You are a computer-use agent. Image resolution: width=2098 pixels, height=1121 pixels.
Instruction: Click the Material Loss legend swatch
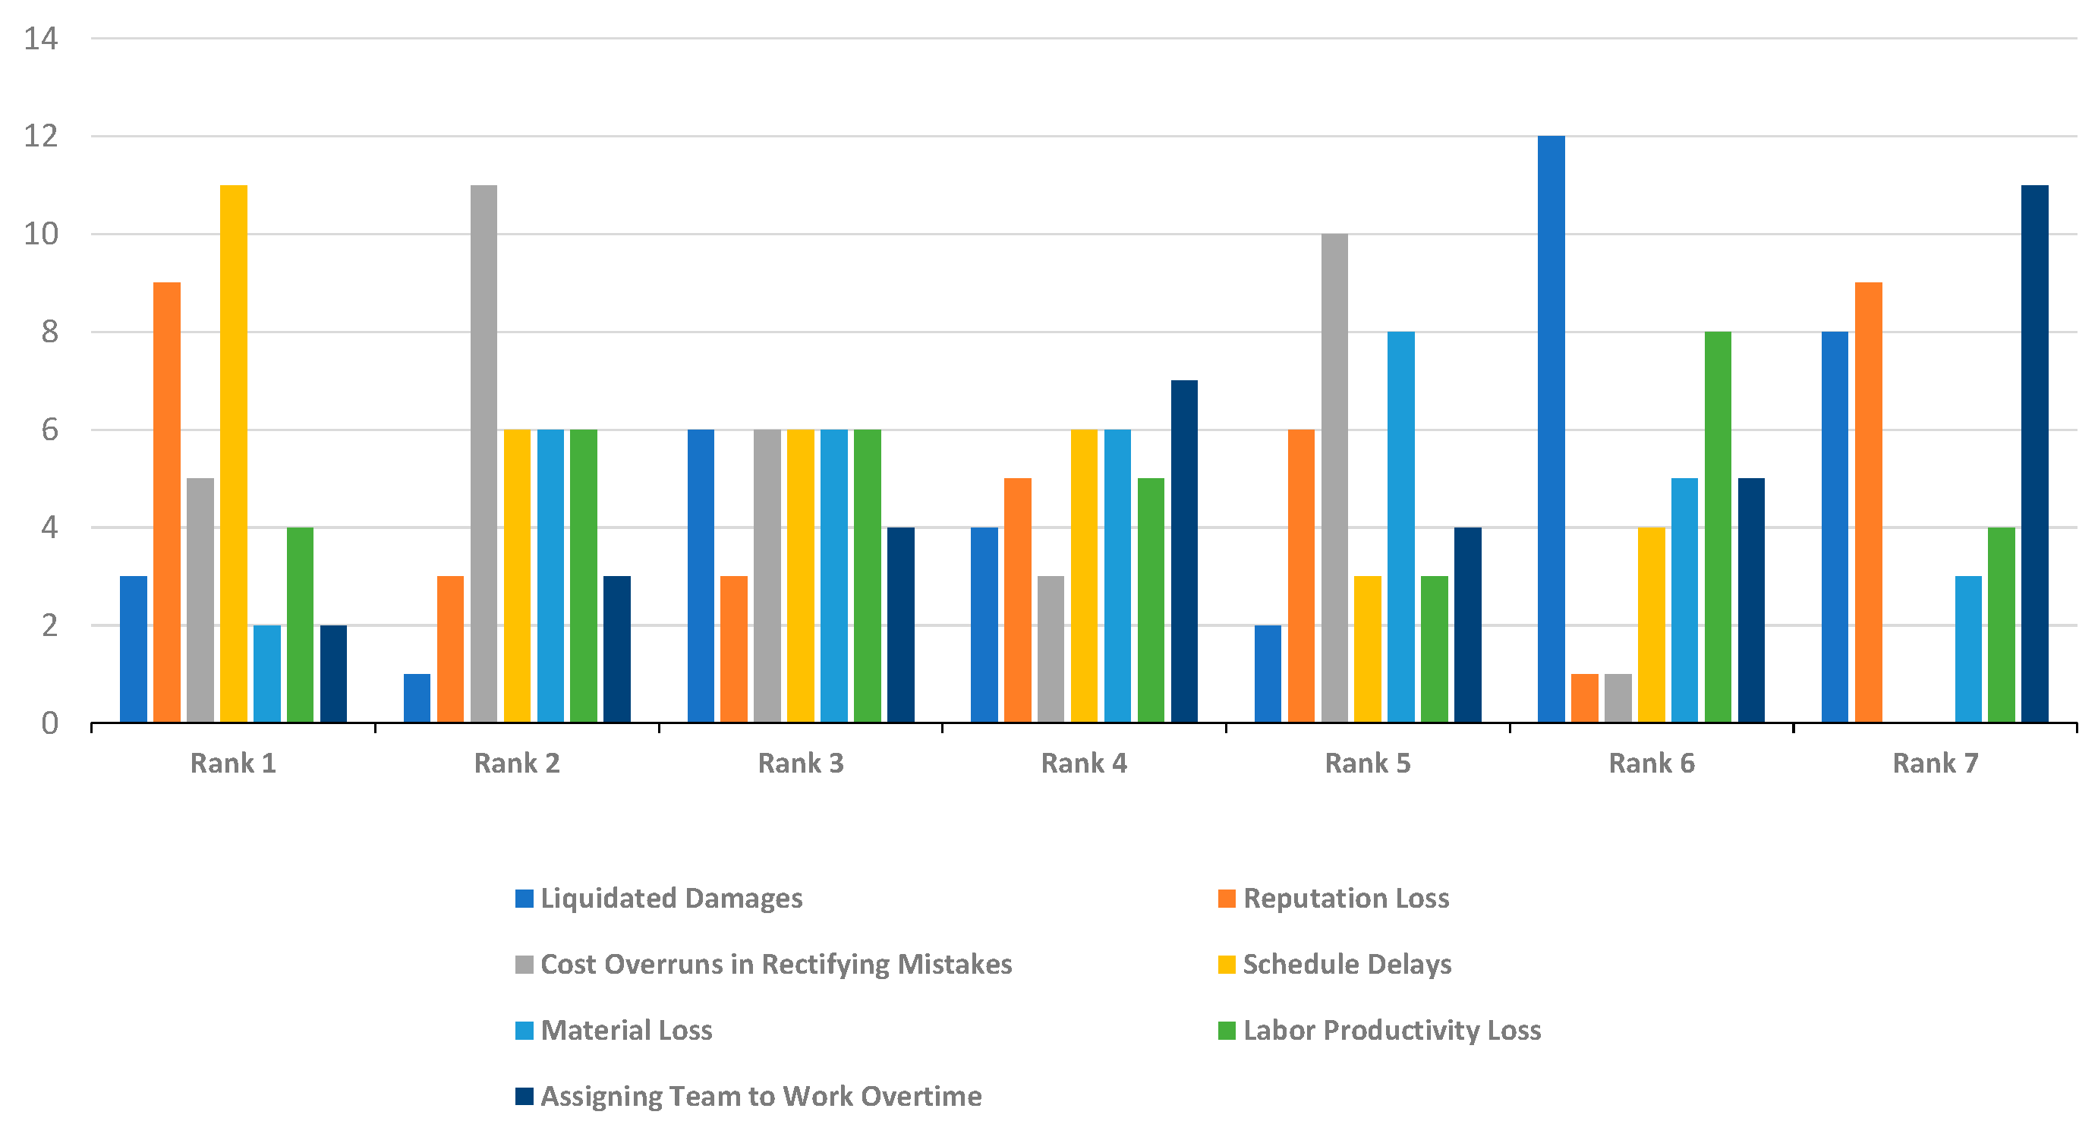(x=524, y=1031)
